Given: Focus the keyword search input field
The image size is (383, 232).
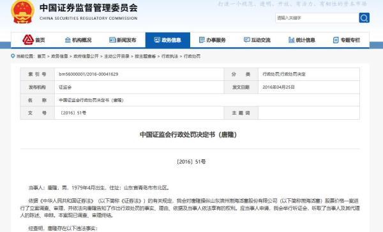Looking at the screenshot, I should pos(317,18).
